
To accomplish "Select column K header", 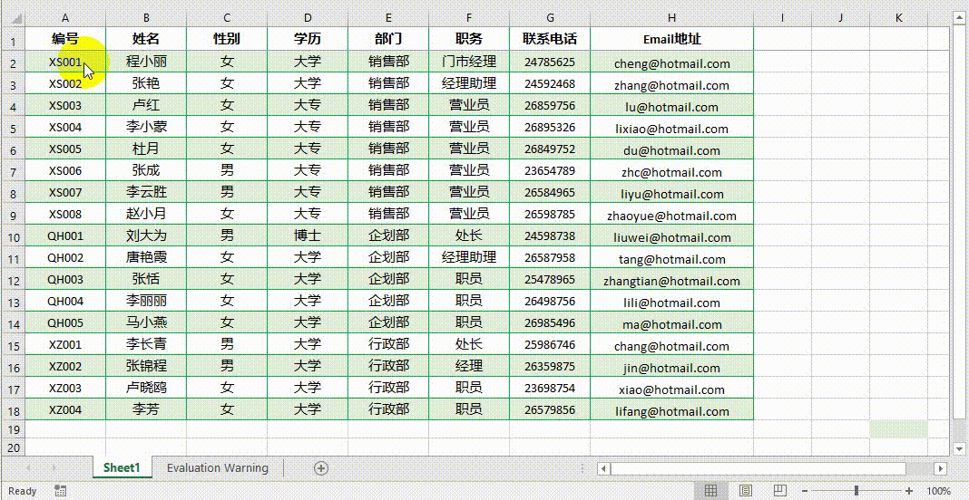I will coord(898,18).
